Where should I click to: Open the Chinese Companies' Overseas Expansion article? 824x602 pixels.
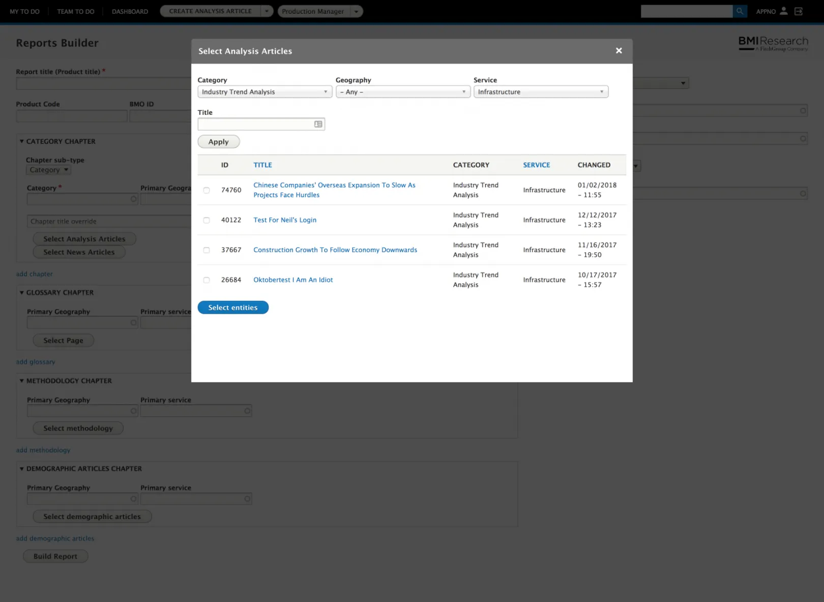pyautogui.click(x=334, y=190)
